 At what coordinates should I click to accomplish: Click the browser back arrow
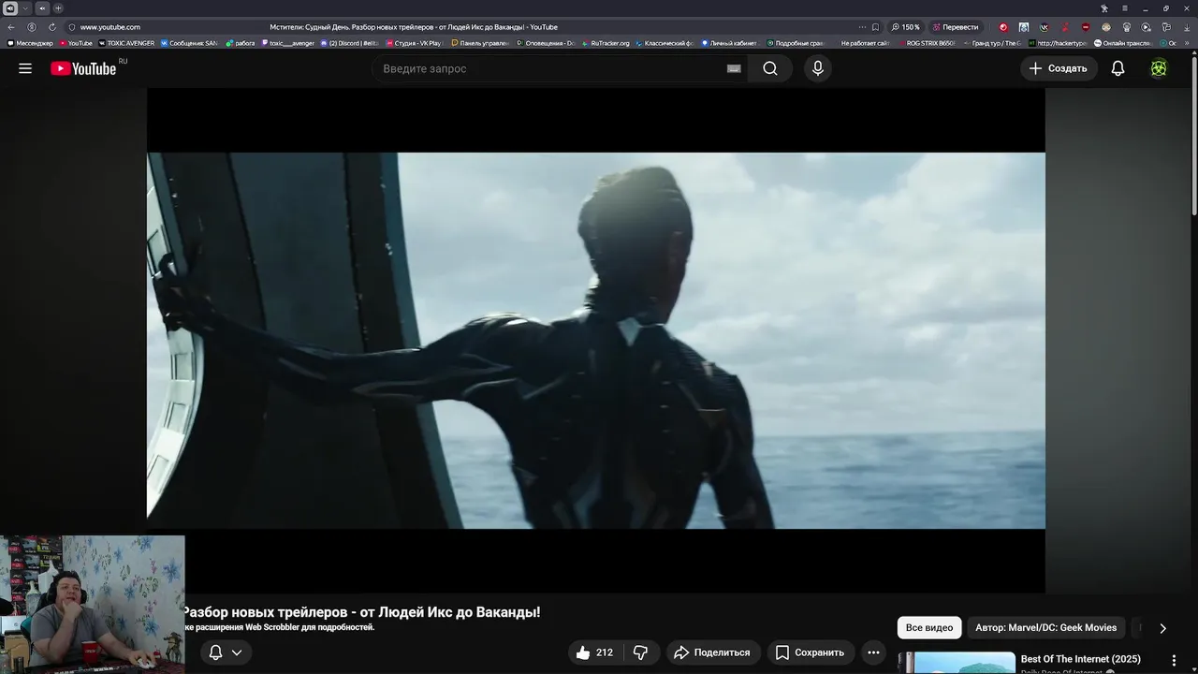[x=11, y=27]
